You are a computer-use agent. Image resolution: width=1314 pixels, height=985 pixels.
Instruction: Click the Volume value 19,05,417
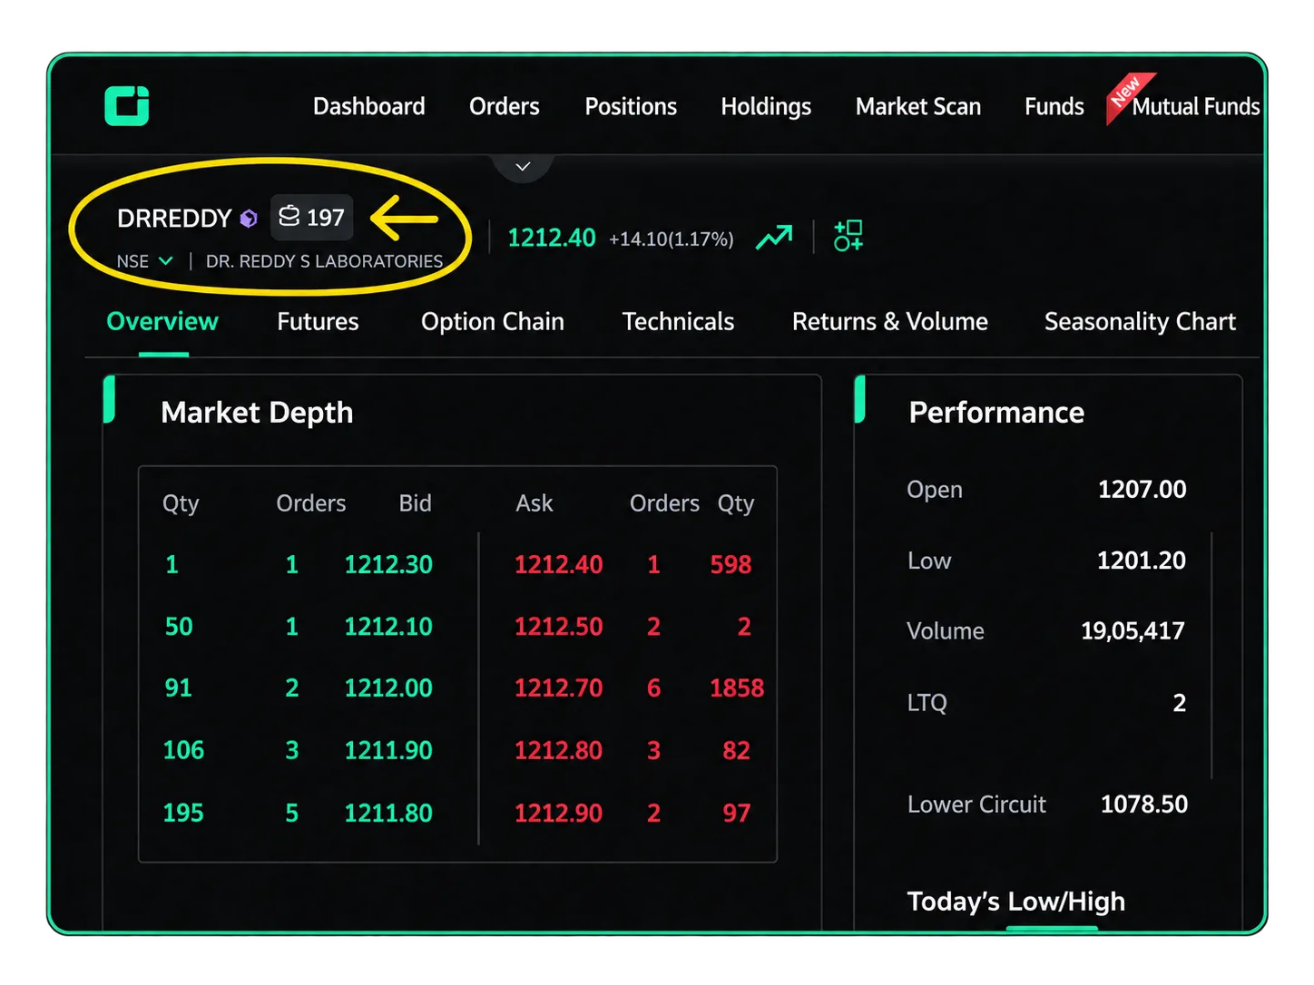[1133, 631]
